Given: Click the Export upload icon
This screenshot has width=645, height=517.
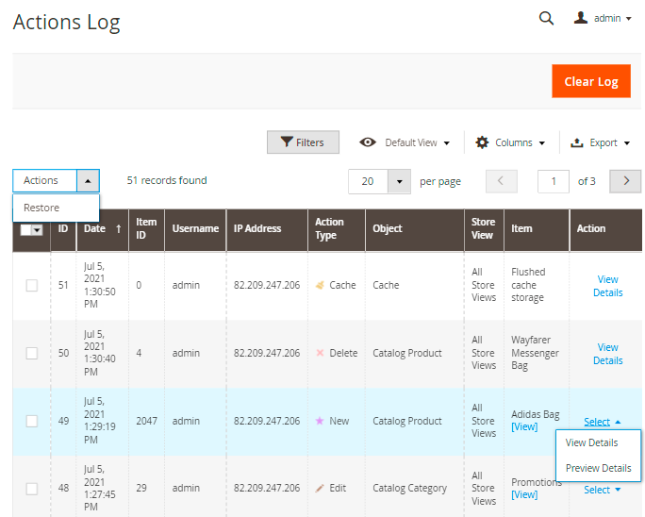Looking at the screenshot, I should click(577, 142).
